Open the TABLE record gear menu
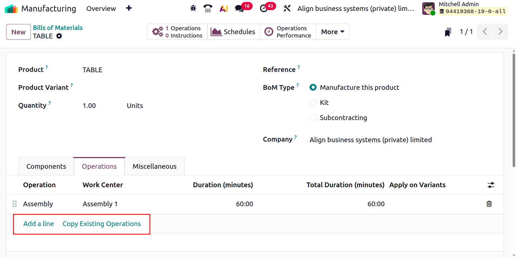 [x=59, y=36]
